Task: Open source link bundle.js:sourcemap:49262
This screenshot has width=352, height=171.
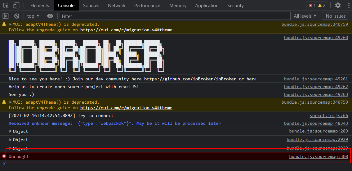Action: coord(316,87)
